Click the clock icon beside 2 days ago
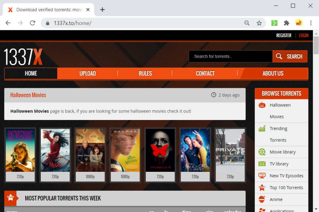The image size is (319, 212). pos(214,95)
